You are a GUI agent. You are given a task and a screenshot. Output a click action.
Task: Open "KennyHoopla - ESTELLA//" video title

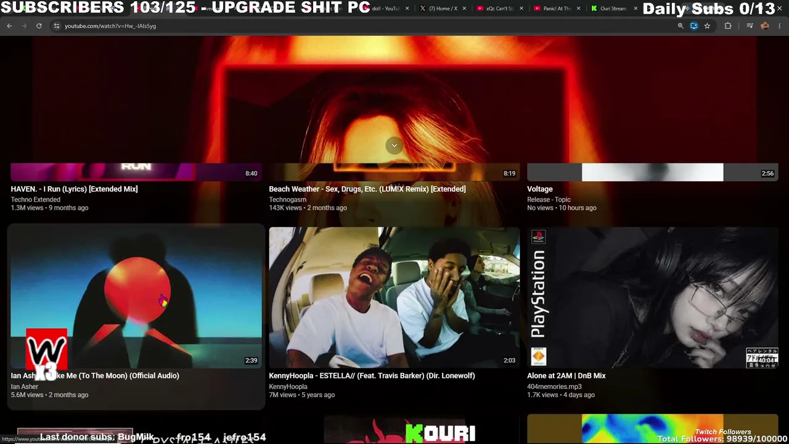(372, 376)
